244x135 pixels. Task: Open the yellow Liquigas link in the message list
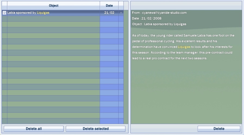[43, 13]
